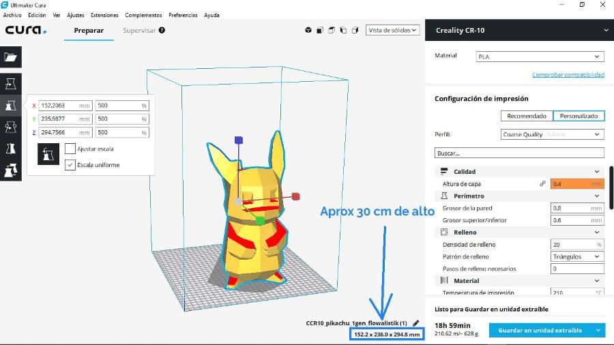Open the PLA material dropdown

click(x=540, y=57)
